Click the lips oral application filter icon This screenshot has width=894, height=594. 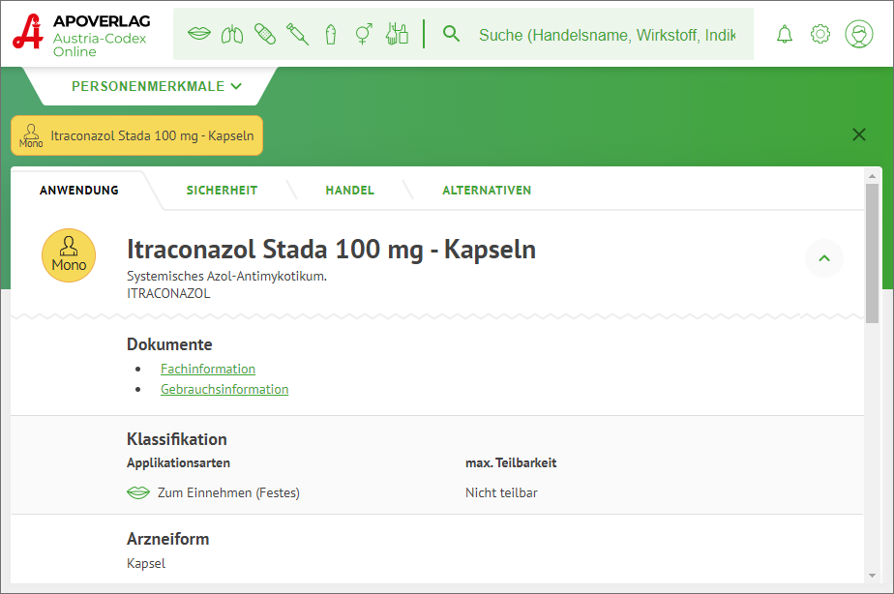pos(198,35)
